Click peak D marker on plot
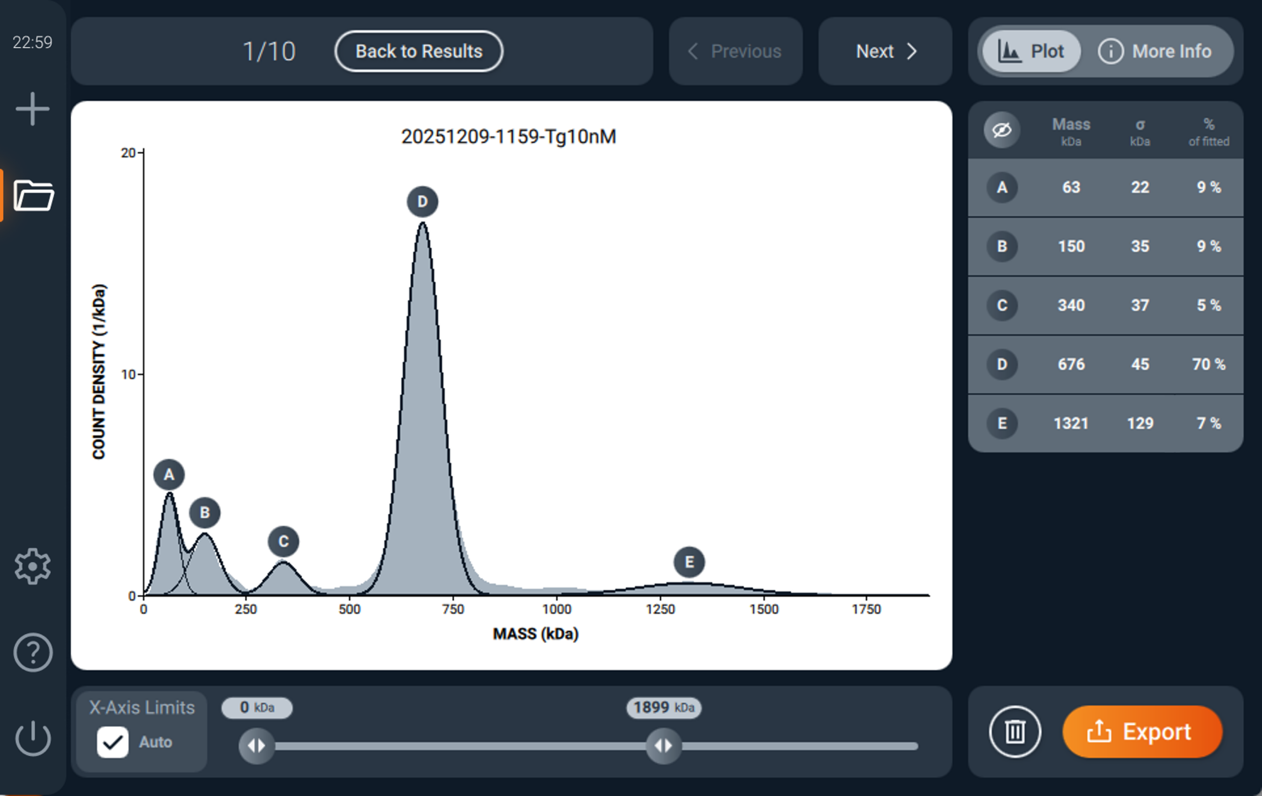Viewport: 1262px width, 796px height. pos(422,202)
